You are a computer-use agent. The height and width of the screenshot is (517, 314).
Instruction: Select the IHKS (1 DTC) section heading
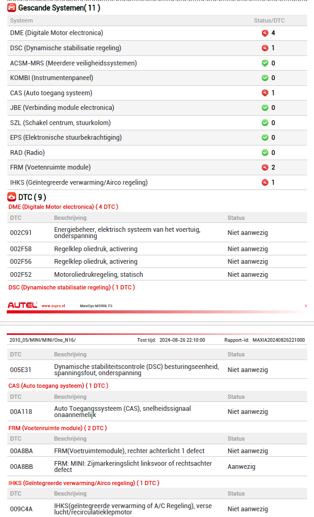84,483
